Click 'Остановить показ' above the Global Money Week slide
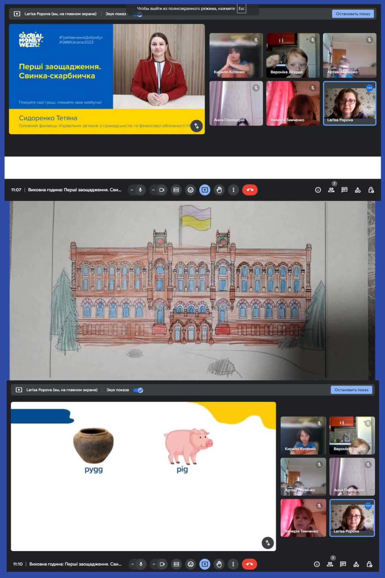 352,14
